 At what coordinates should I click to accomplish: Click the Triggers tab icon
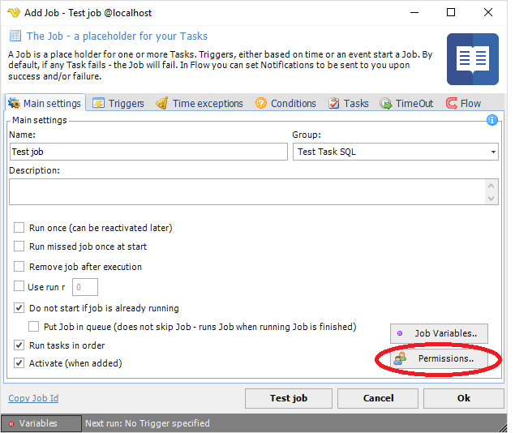98,104
